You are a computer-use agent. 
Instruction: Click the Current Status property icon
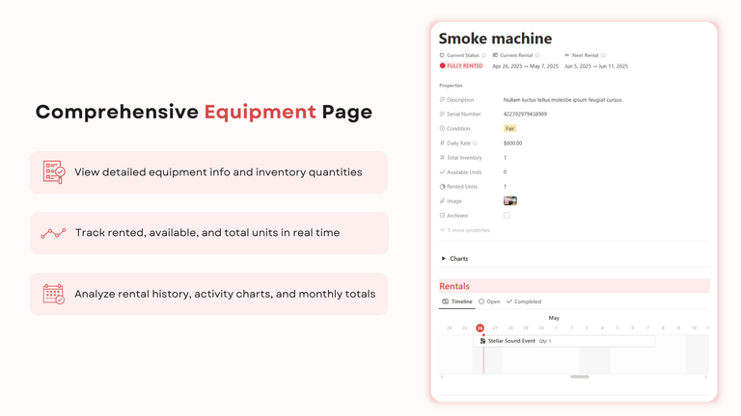click(442, 55)
